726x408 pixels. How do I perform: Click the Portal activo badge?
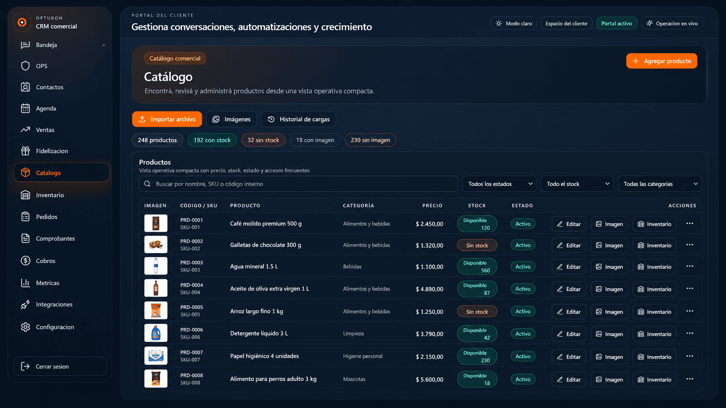pos(617,23)
